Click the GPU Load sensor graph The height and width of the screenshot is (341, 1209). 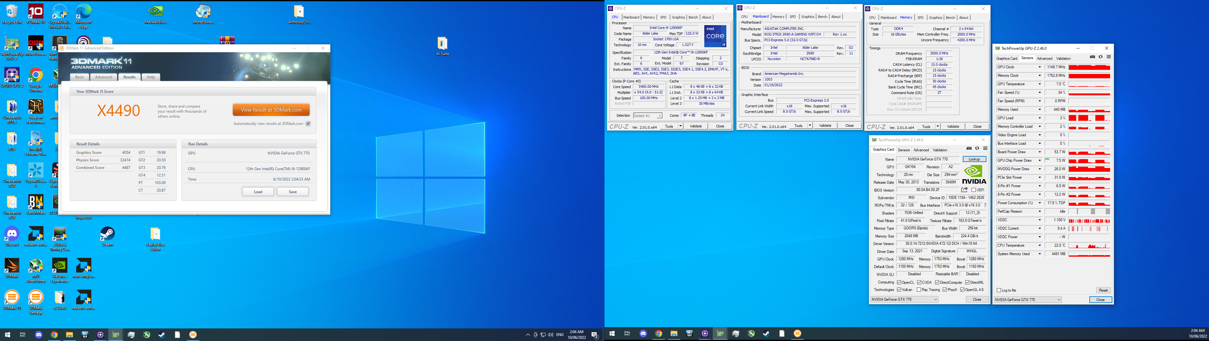[x=1089, y=118]
